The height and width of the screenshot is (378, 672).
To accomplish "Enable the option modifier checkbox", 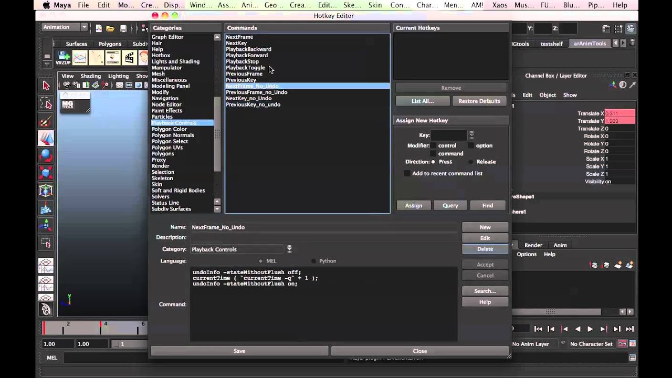I will [x=471, y=145].
